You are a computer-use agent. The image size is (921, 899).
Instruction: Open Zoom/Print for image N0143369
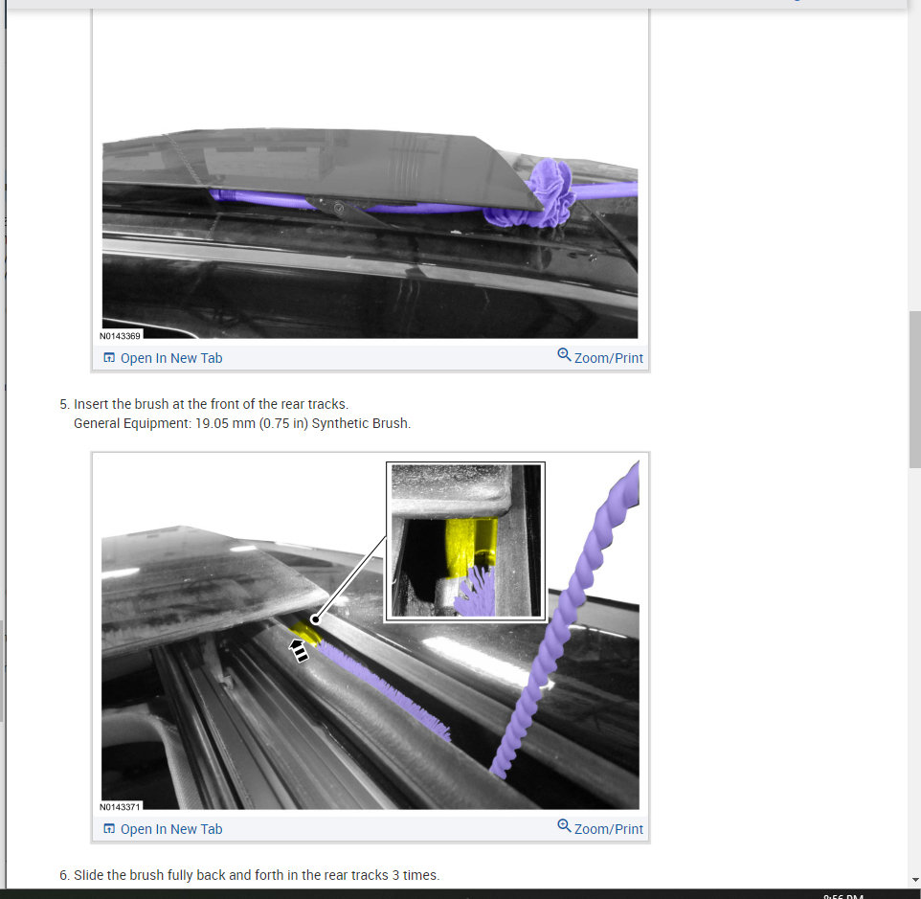[600, 357]
